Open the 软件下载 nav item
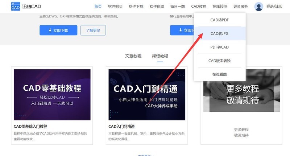Image resolution: width=290 pixels, height=156 pixels. coord(136,7)
